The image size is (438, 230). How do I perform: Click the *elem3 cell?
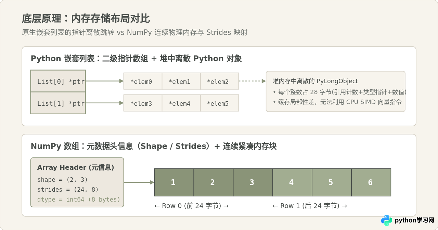(143, 103)
